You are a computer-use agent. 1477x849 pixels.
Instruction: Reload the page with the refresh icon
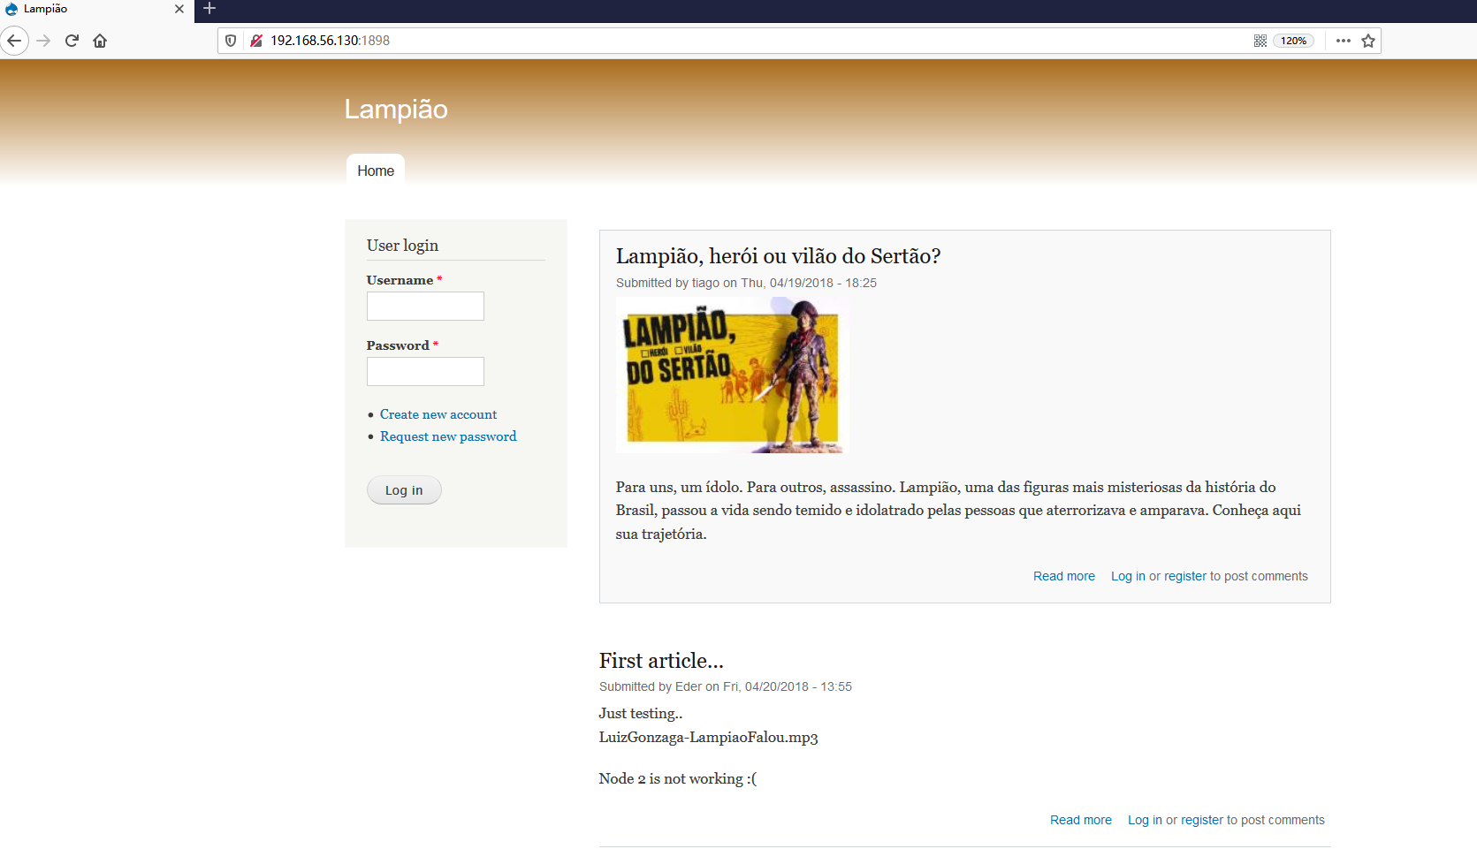click(x=72, y=41)
